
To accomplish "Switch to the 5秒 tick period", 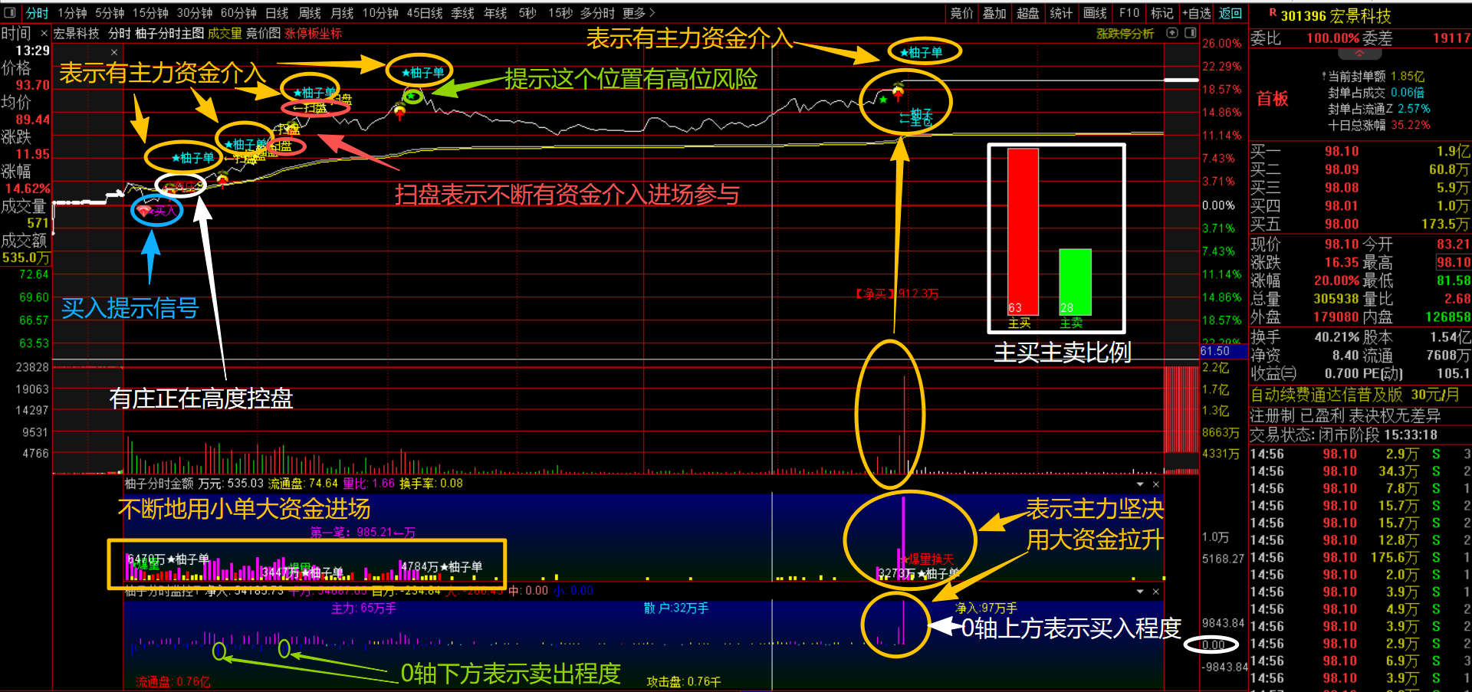I will click(527, 13).
